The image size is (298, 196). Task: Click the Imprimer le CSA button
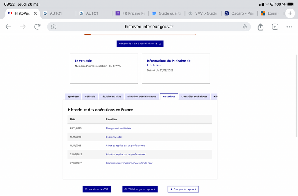pos(96,189)
